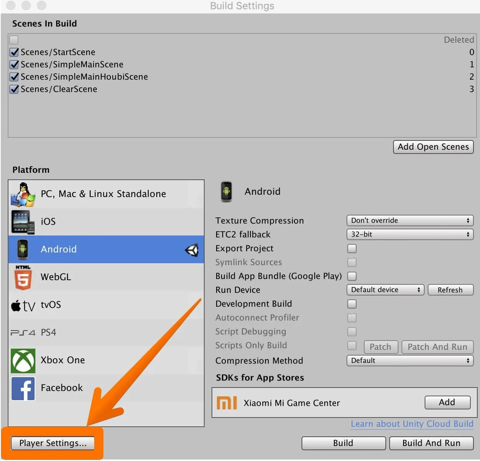The width and height of the screenshot is (480, 461).
Task: Toggle the Script Debugging checkbox
Action: [x=352, y=332]
